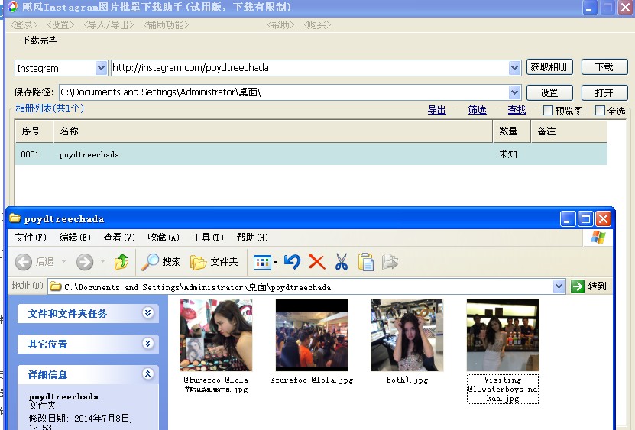
Task: Go up one folder level icon
Action: pos(121,262)
